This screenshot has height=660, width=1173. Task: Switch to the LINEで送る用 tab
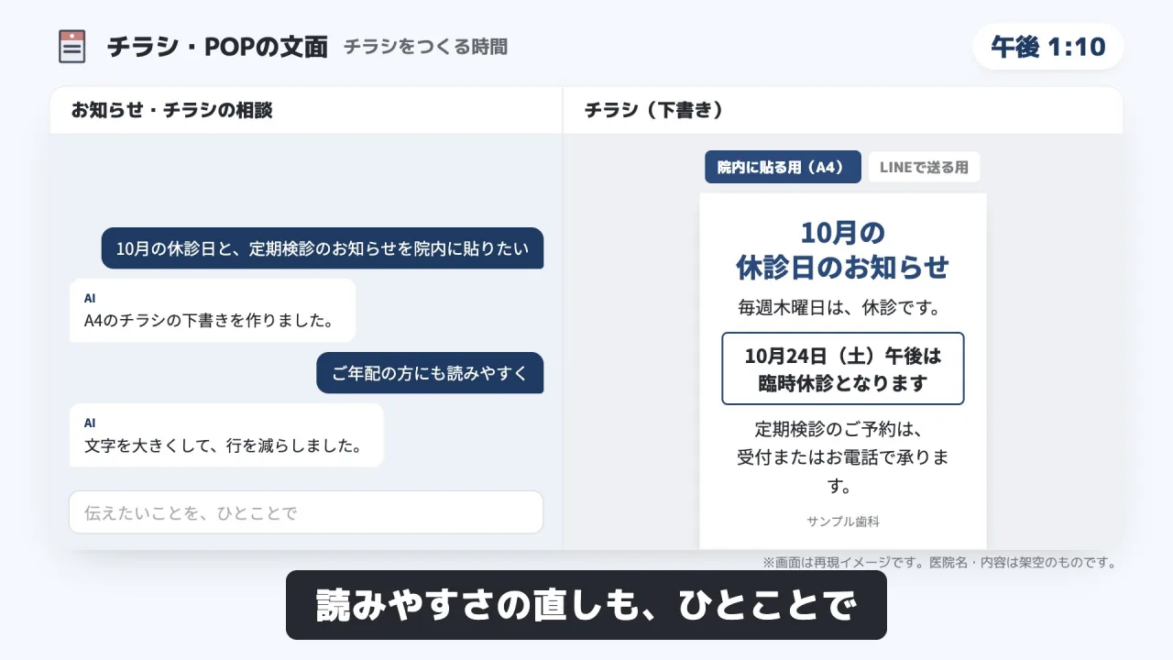coord(924,167)
